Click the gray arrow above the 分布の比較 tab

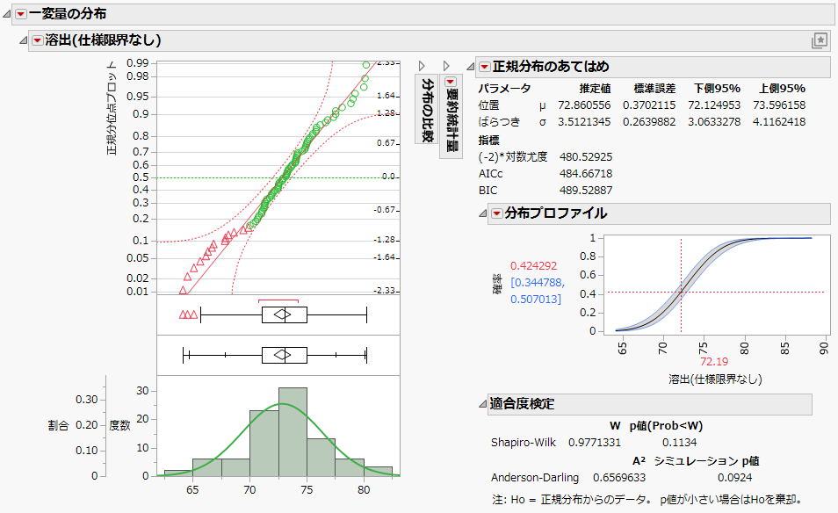tap(422, 65)
